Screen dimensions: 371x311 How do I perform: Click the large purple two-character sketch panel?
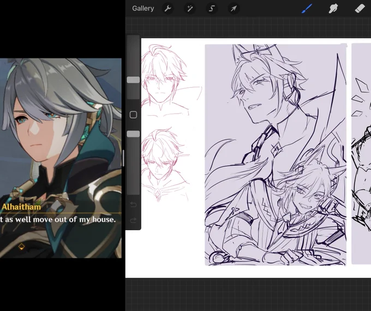click(276, 155)
